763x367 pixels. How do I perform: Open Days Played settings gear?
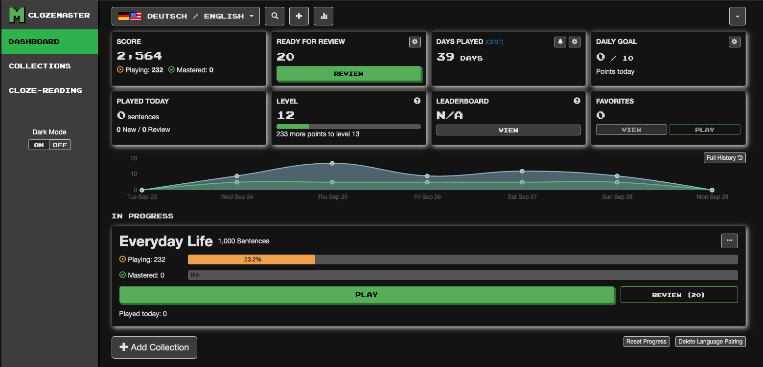(x=575, y=42)
